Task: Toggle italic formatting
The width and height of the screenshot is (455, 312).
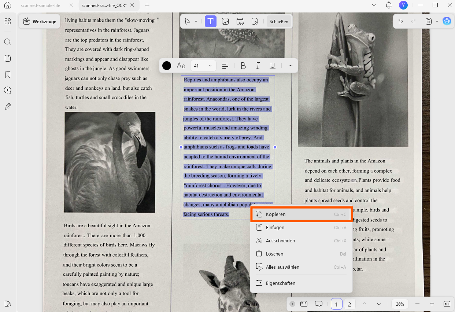Action: pyautogui.click(x=258, y=66)
